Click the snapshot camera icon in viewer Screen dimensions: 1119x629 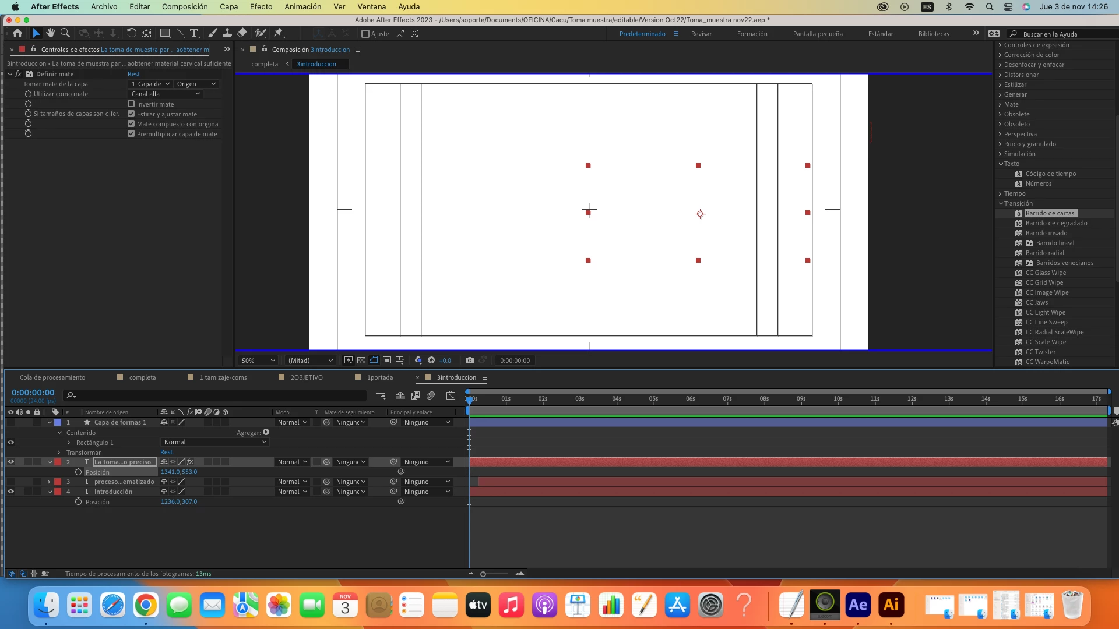[470, 361]
